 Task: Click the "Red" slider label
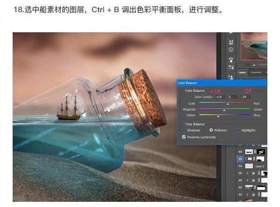pos(256,103)
